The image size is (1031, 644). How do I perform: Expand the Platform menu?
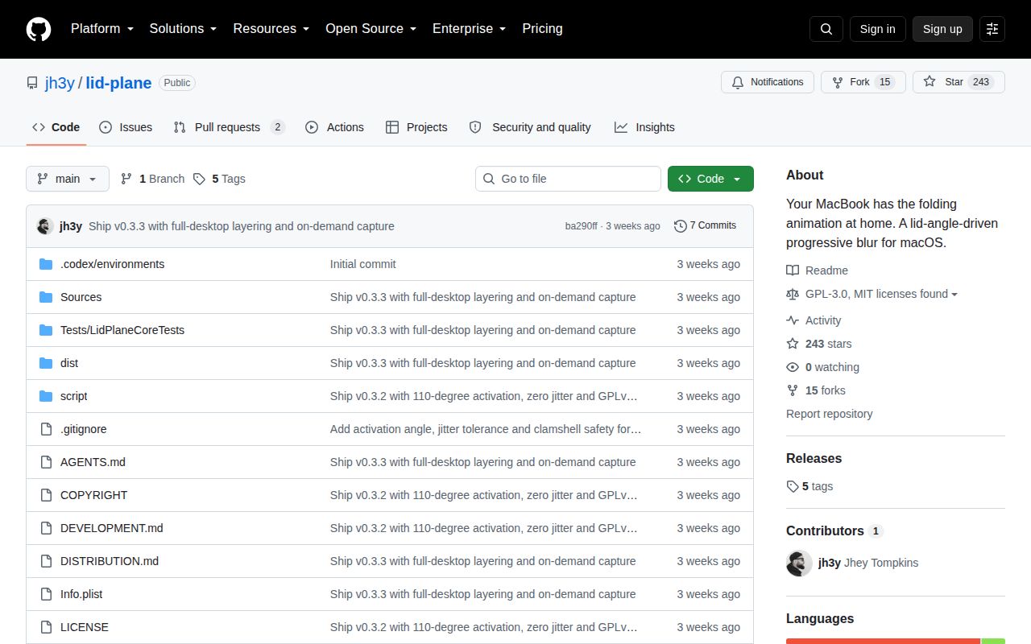click(x=101, y=29)
